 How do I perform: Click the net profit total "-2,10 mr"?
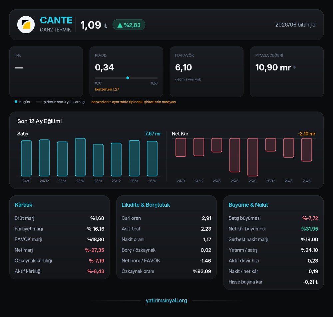(x=306, y=134)
